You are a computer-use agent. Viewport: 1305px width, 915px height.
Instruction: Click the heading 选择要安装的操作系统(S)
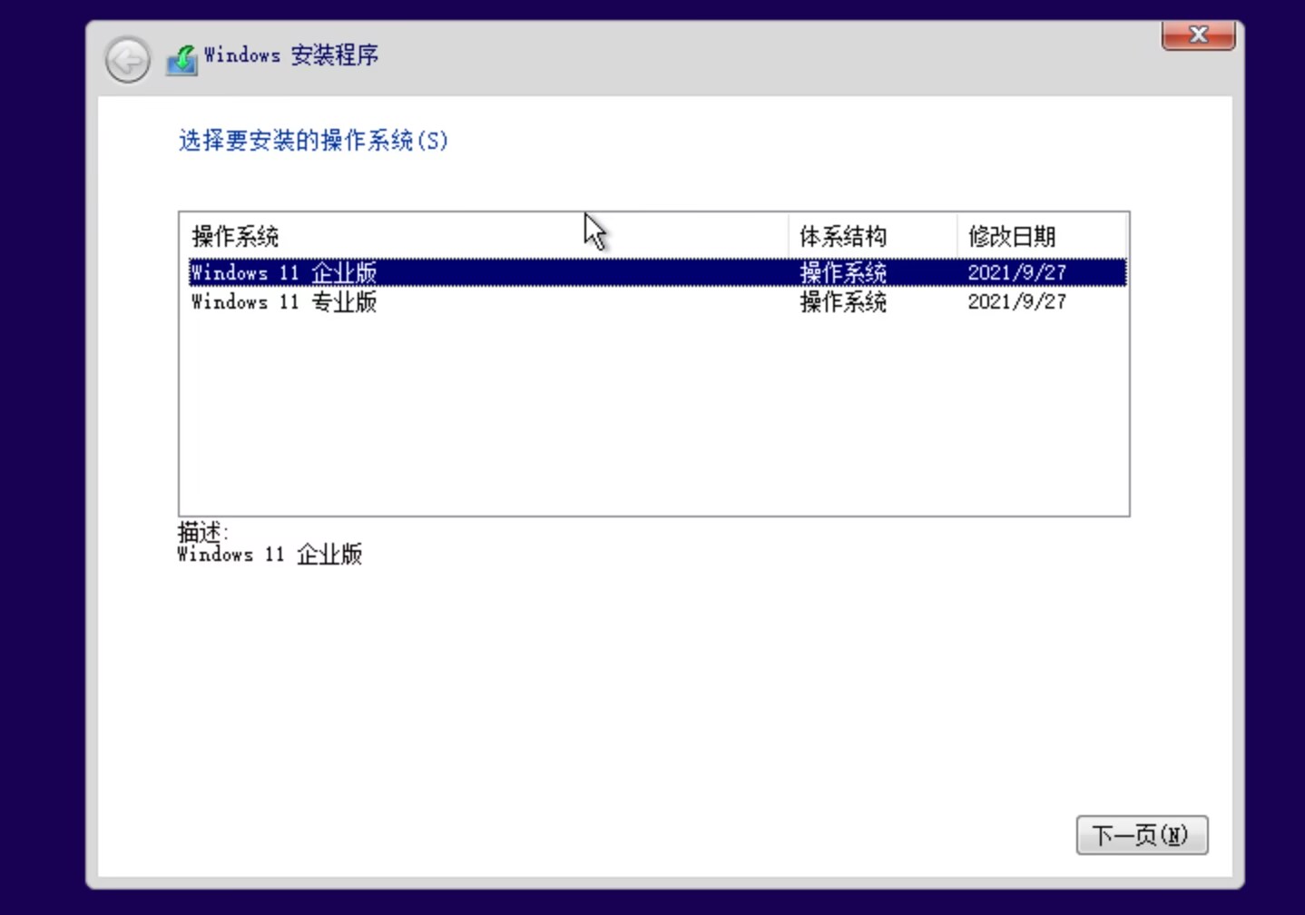(313, 141)
